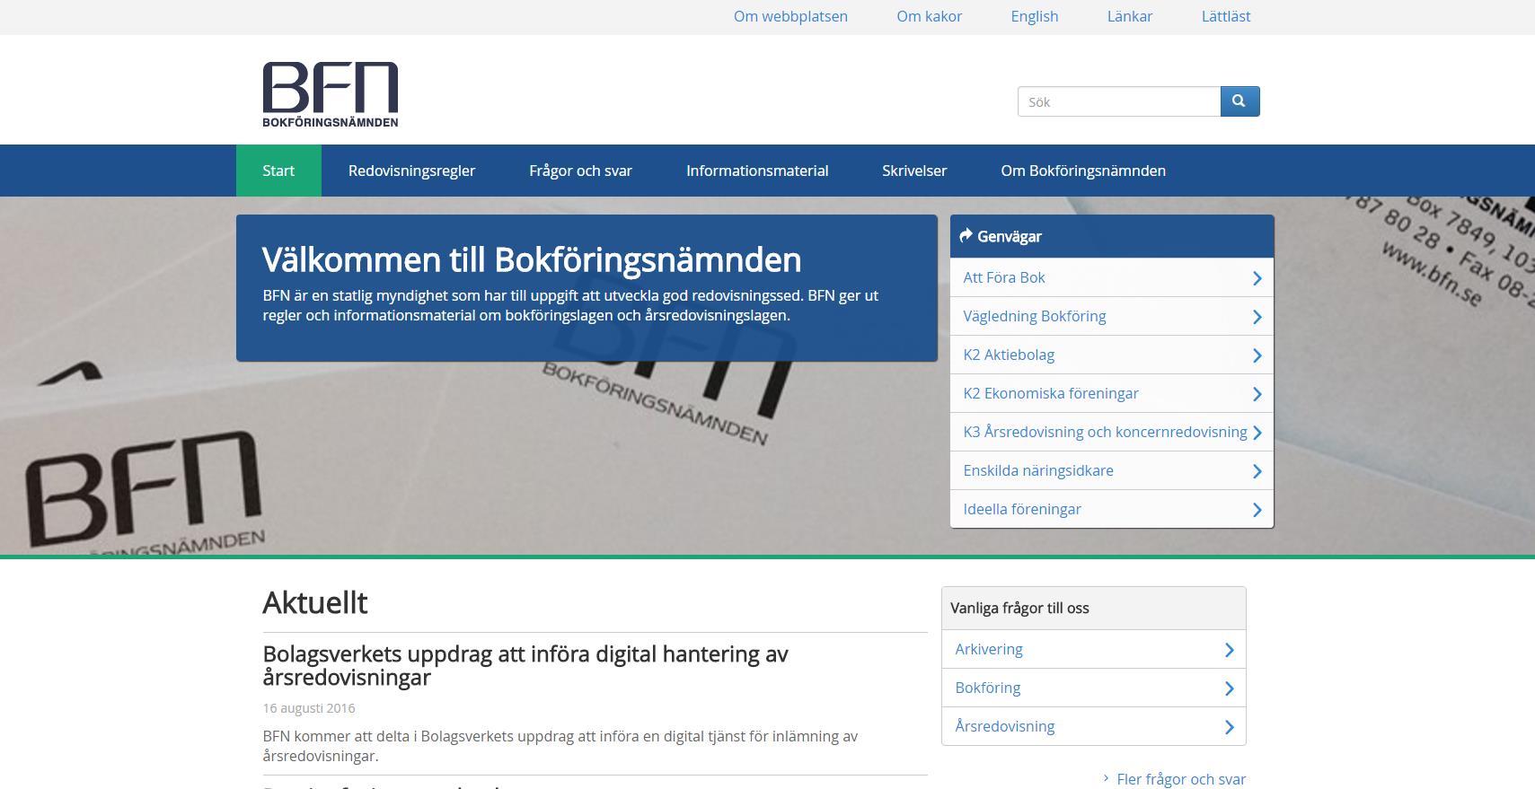Click the chevron beside Att Föra Bok

tap(1257, 278)
